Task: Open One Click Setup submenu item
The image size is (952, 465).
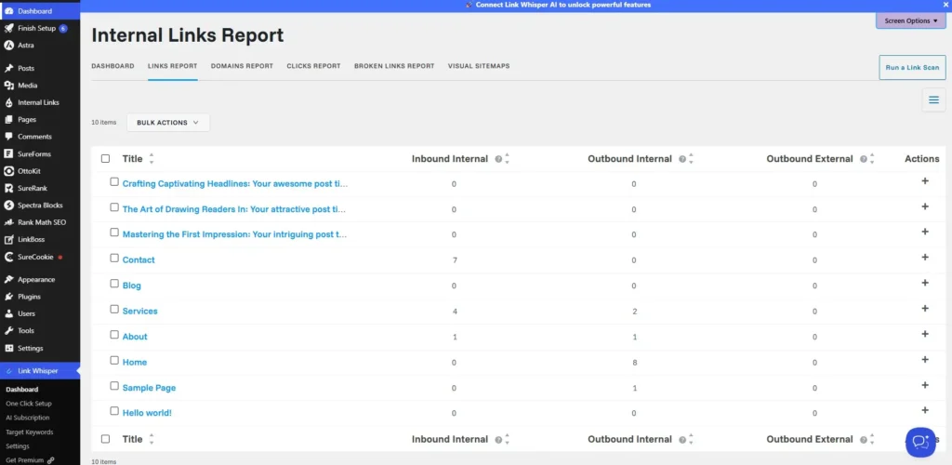Action: point(29,404)
